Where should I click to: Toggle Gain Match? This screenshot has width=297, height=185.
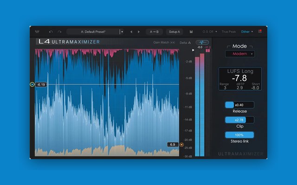click(x=164, y=43)
